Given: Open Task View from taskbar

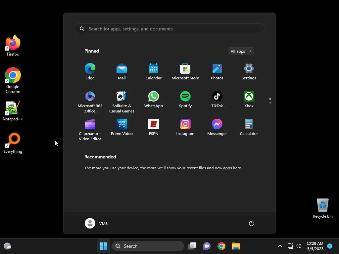Looking at the screenshot, I should tap(192, 246).
